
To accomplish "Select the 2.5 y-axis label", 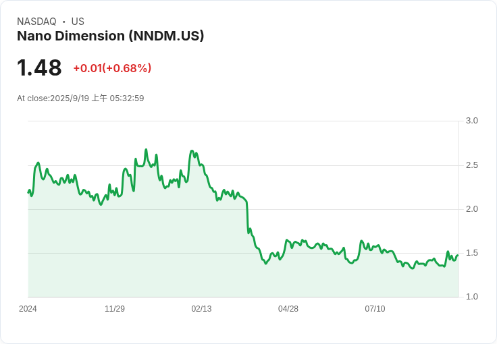I will [x=472, y=165].
